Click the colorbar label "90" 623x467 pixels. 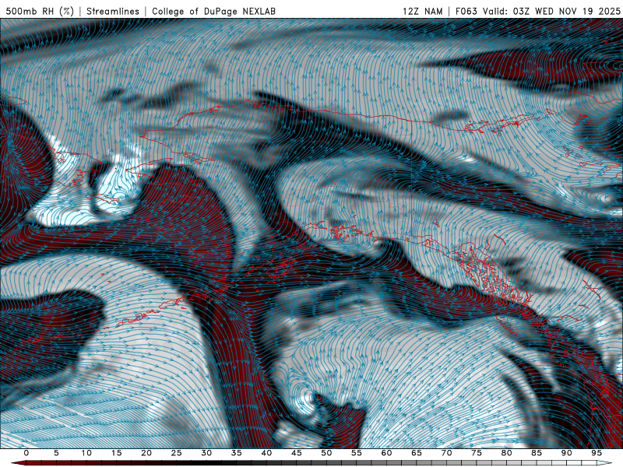pos(567,453)
